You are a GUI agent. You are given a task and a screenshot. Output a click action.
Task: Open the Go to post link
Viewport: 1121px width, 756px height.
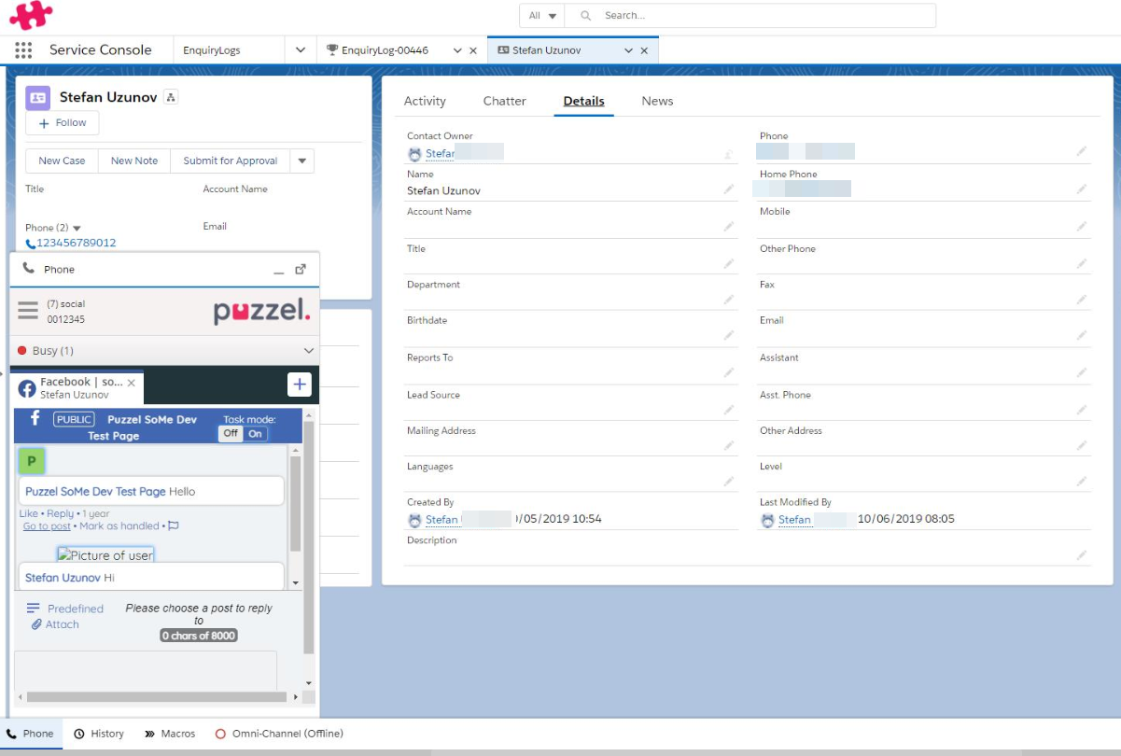point(47,526)
